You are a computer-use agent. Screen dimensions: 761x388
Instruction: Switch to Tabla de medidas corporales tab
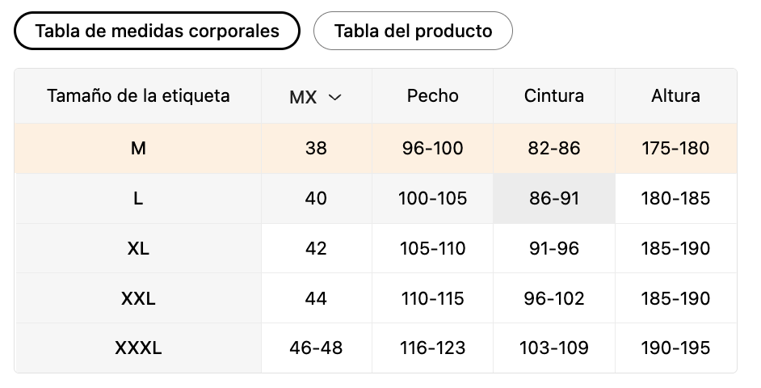point(157,31)
